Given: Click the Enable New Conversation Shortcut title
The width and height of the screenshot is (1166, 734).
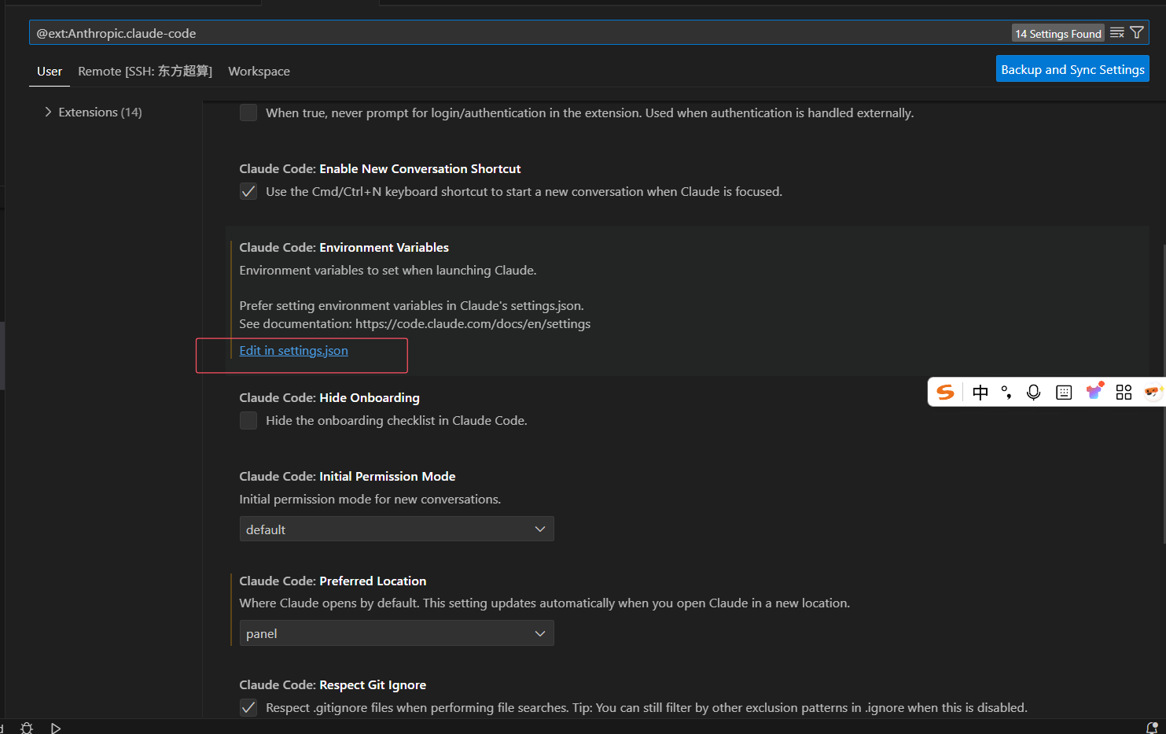Looking at the screenshot, I should 380,168.
